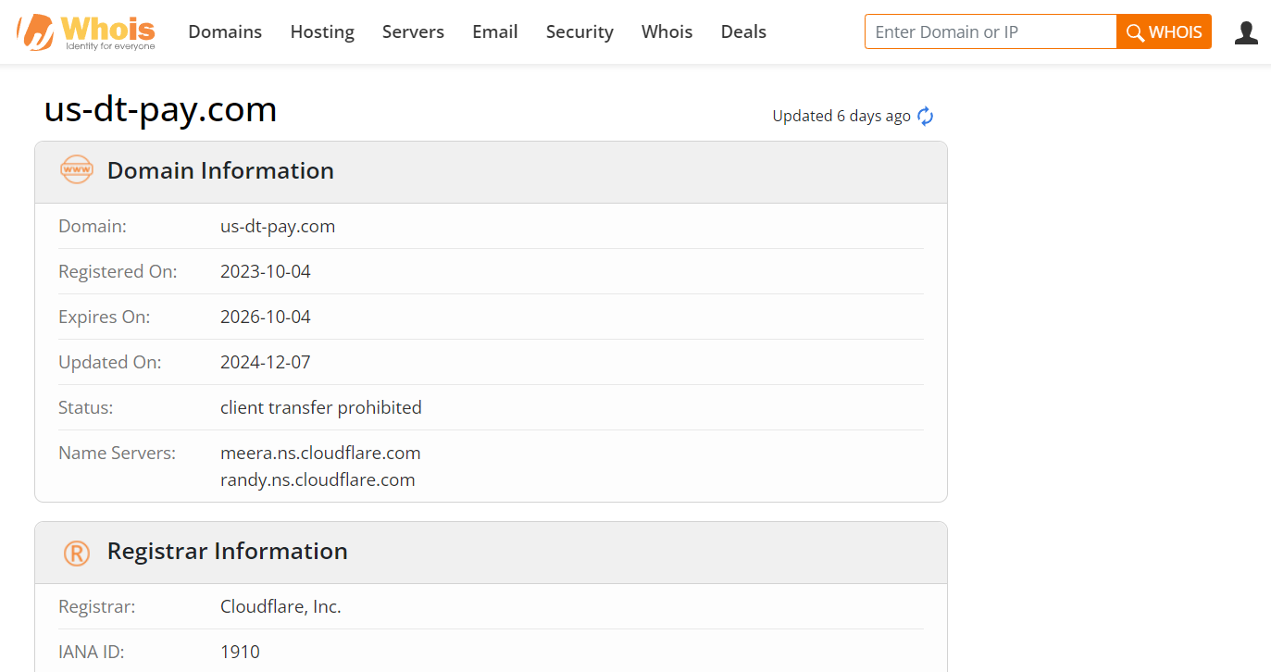Focus the Enter Domain or IP field
The height and width of the screenshot is (672, 1271).
coord(991,32)
